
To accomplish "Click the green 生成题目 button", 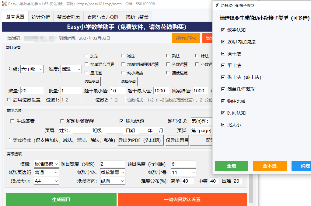I will coord(61,199).
